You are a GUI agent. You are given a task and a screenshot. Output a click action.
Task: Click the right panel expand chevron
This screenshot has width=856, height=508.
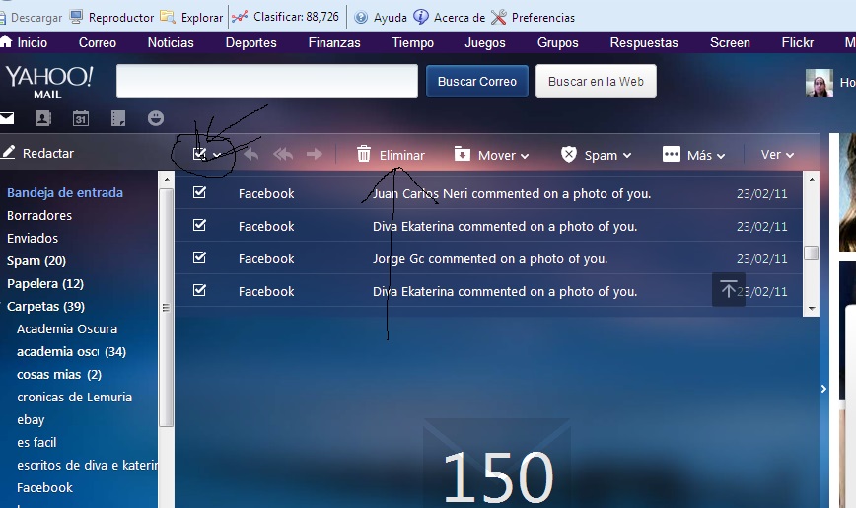(x=823, y=389)
